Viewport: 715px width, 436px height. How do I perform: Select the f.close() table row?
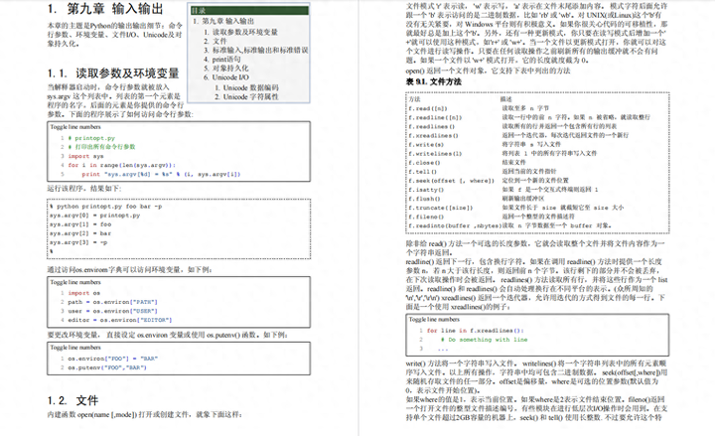click(x=537, y=162)
